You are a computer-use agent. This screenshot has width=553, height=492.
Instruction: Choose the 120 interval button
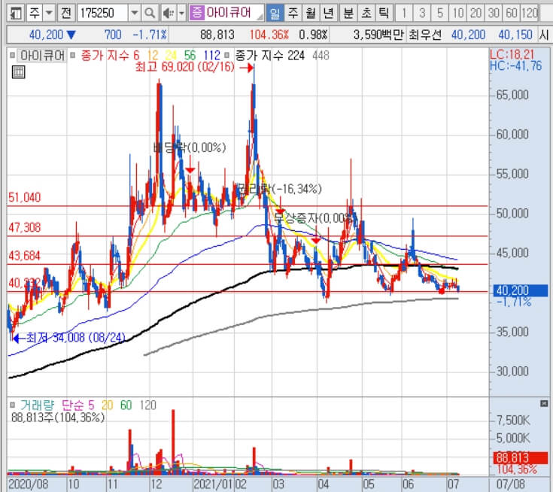pos(530,14)
